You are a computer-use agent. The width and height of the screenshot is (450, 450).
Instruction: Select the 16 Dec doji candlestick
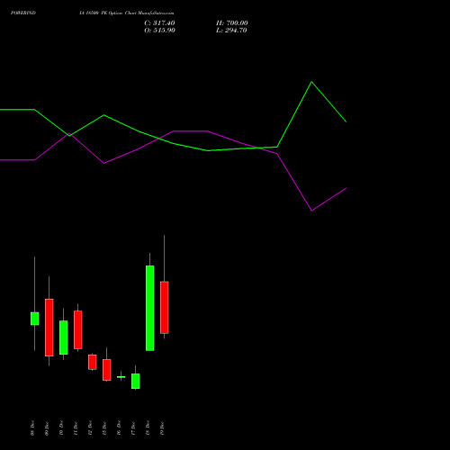[121, 377]
